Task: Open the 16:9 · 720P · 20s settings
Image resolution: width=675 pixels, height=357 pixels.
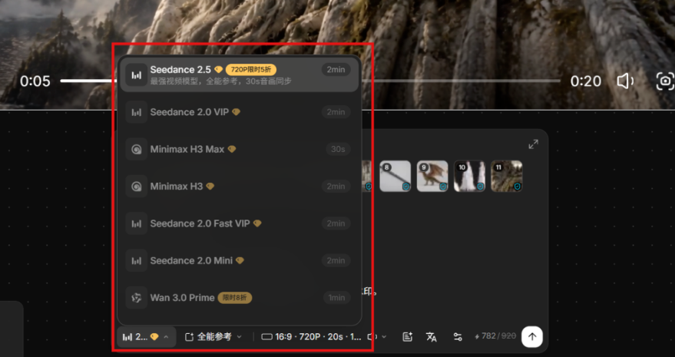Action: pyautogui.click(x=311, y=337)
